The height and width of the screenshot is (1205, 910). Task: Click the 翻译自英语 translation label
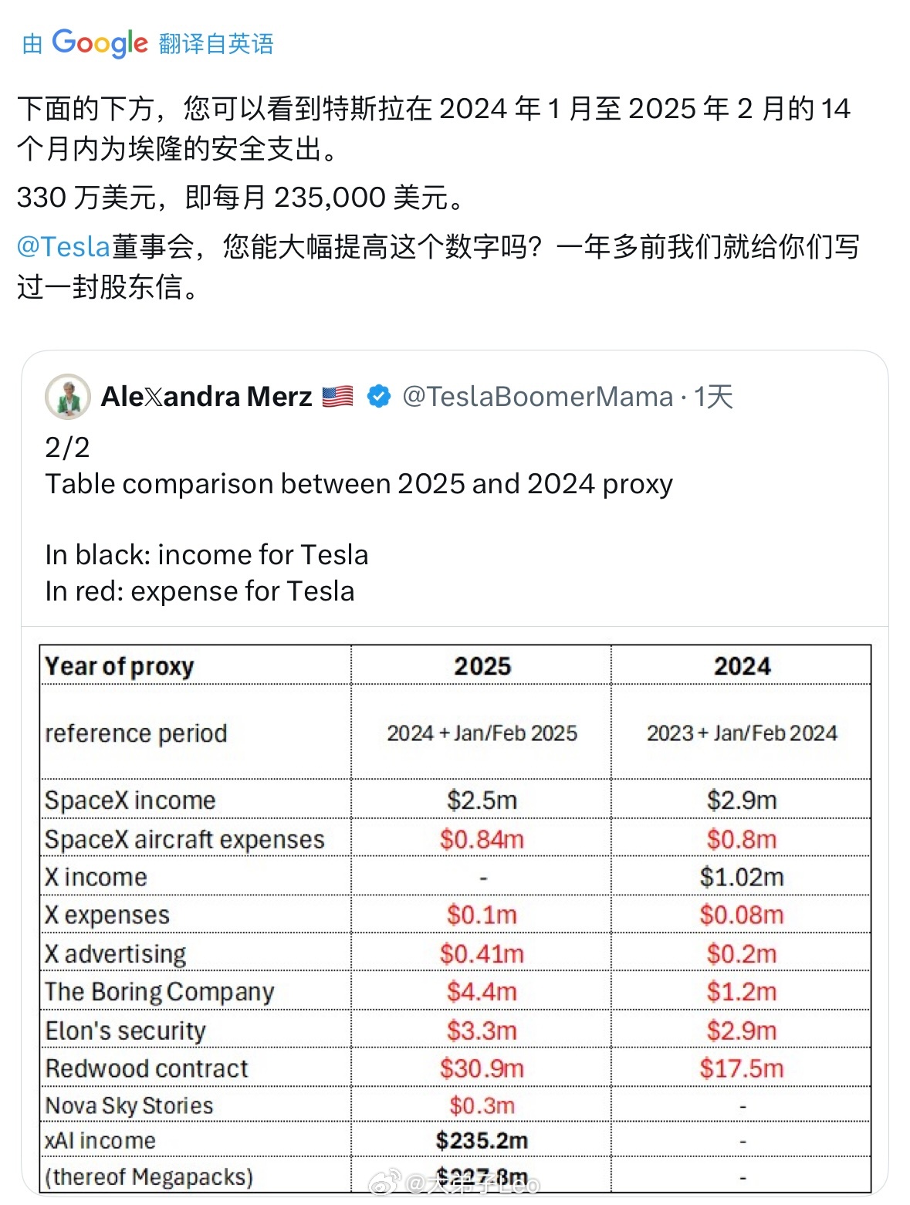(216, 44)
